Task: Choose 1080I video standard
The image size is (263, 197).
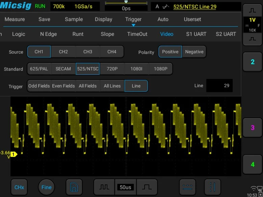Action: [x=136, y=69]
